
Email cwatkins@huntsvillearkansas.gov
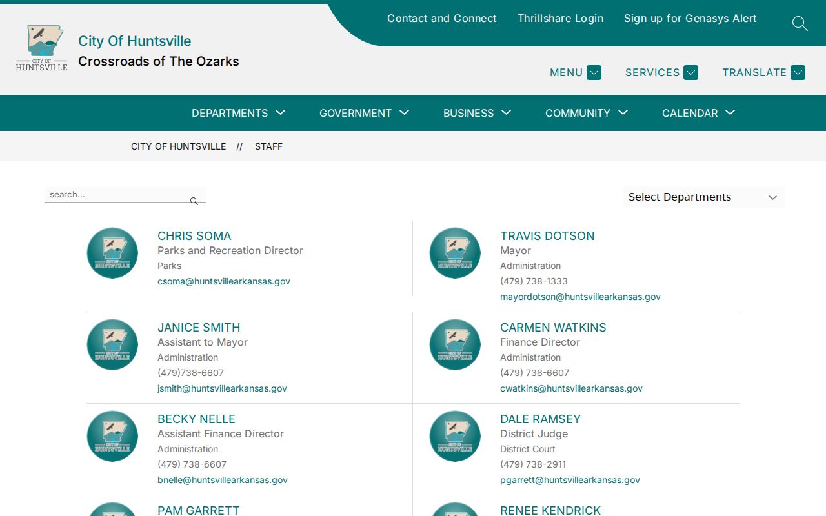click(x=571, y=388)
